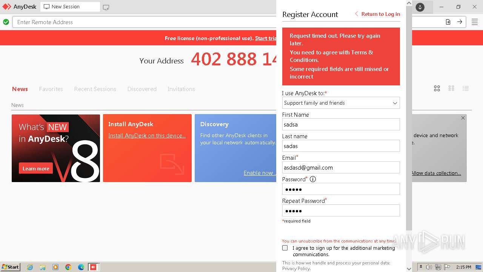Screen dimensions: 483x272
Task: Open Action Center flag in the system tray
Action: coord(447,267)
